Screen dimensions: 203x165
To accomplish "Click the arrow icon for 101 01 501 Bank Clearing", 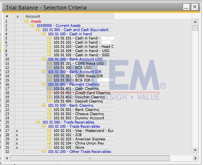I will tap(49, 109).
